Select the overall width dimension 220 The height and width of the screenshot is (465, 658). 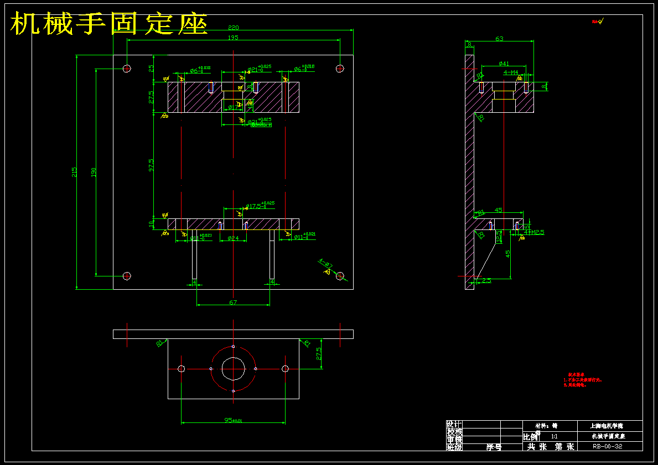234,28
